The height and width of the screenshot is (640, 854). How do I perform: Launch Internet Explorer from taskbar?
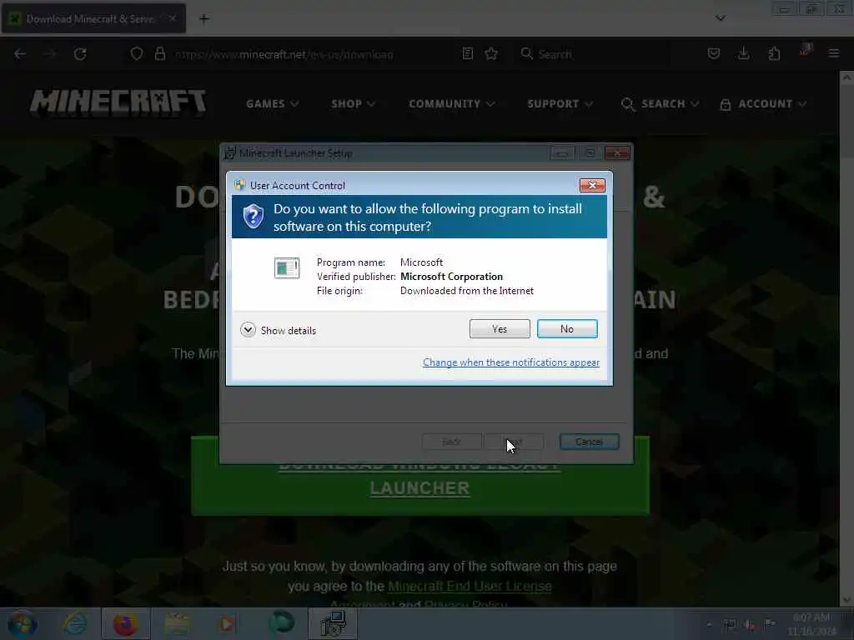75,623
